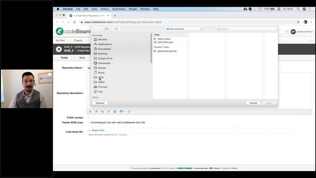Click the cloud upload menu bar icon
316x178 pixels.
245,9
